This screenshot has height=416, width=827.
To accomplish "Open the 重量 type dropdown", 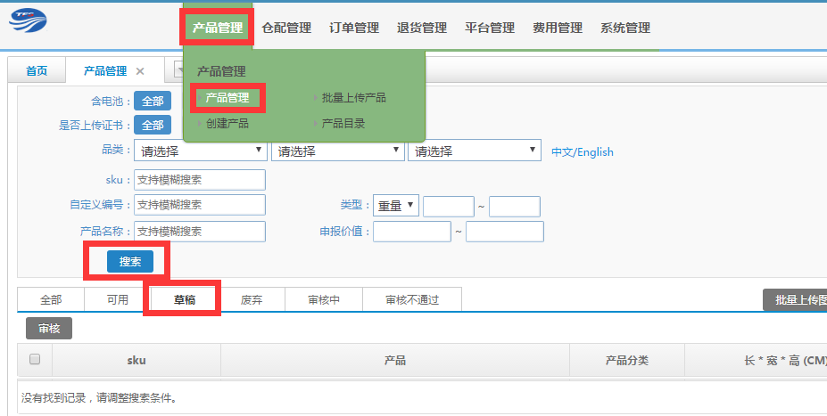I will point(396,206).
